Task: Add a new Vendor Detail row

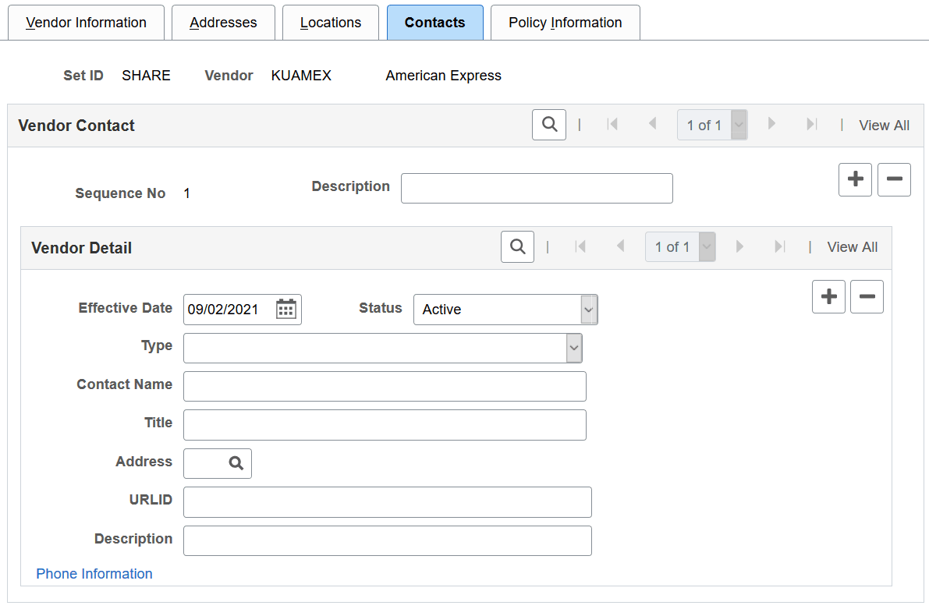Action: tap(828, 296)
